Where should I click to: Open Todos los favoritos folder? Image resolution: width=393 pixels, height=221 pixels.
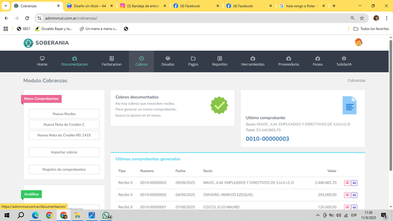coord(371,29)
